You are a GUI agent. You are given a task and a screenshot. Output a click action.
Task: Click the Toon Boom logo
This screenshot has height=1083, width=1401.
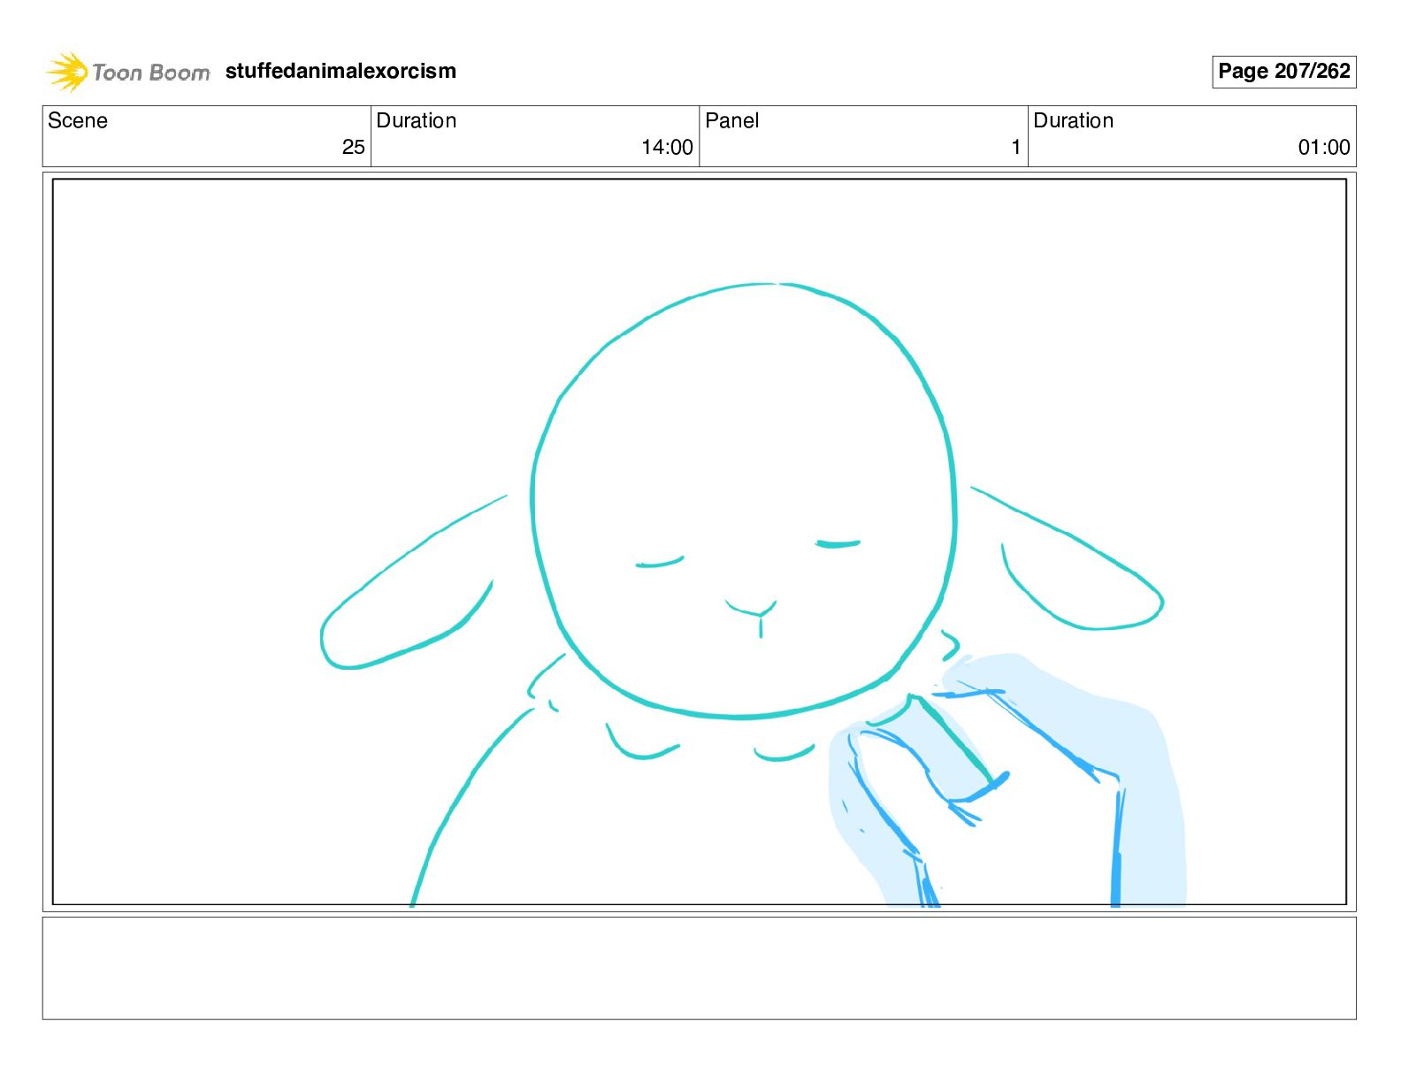point(128,72)
